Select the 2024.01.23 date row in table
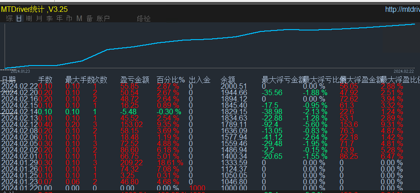The height and width of the screenshot is (193, 420). point(20,182)
